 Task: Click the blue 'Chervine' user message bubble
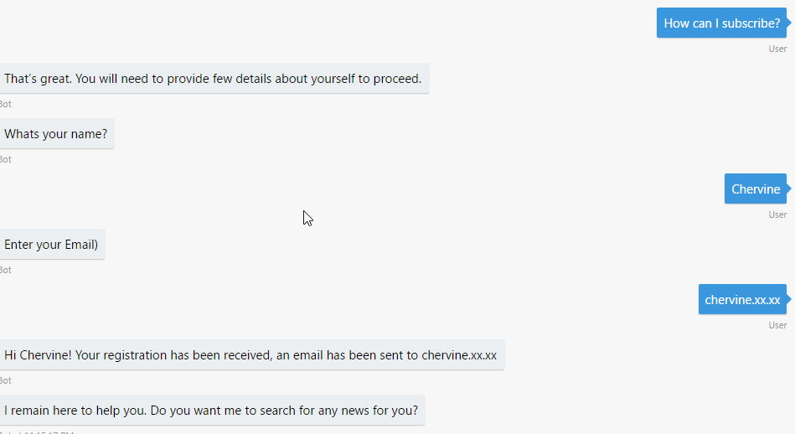click(x=755, y=189)
